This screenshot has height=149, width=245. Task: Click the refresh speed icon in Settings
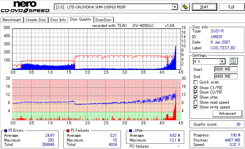[233, 61]
